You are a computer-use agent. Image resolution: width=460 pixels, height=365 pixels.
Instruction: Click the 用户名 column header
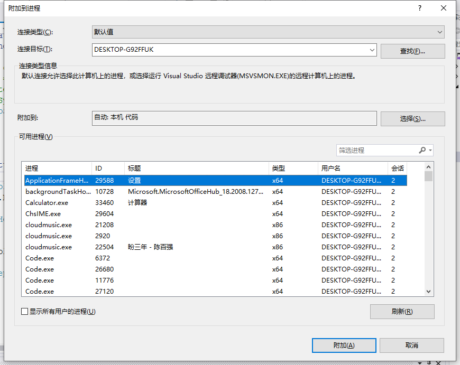click(x=352, y=169)
